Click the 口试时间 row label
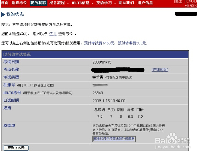This screenshot has height=152, width=197. [11, 100]
